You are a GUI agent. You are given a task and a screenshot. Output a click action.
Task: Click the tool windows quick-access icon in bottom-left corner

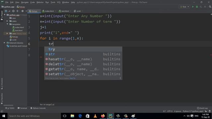(x=2, y=111)
